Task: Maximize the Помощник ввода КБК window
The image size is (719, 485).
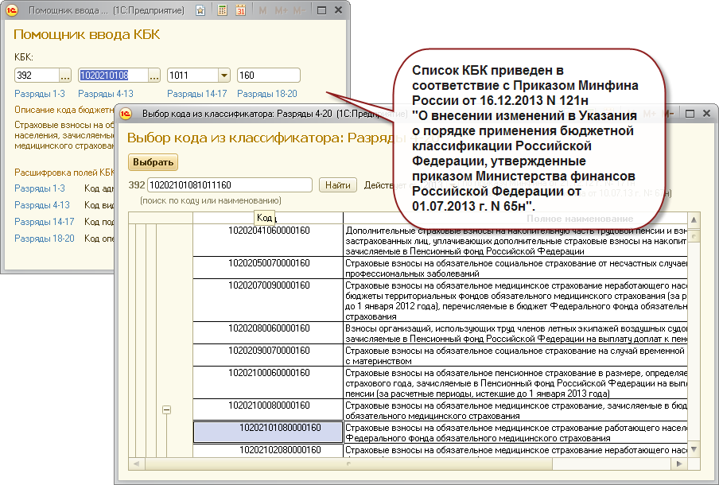Action: coord(321,11)
